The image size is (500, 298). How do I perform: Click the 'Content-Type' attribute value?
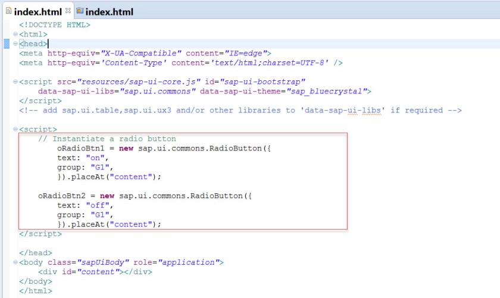point(134,63)
